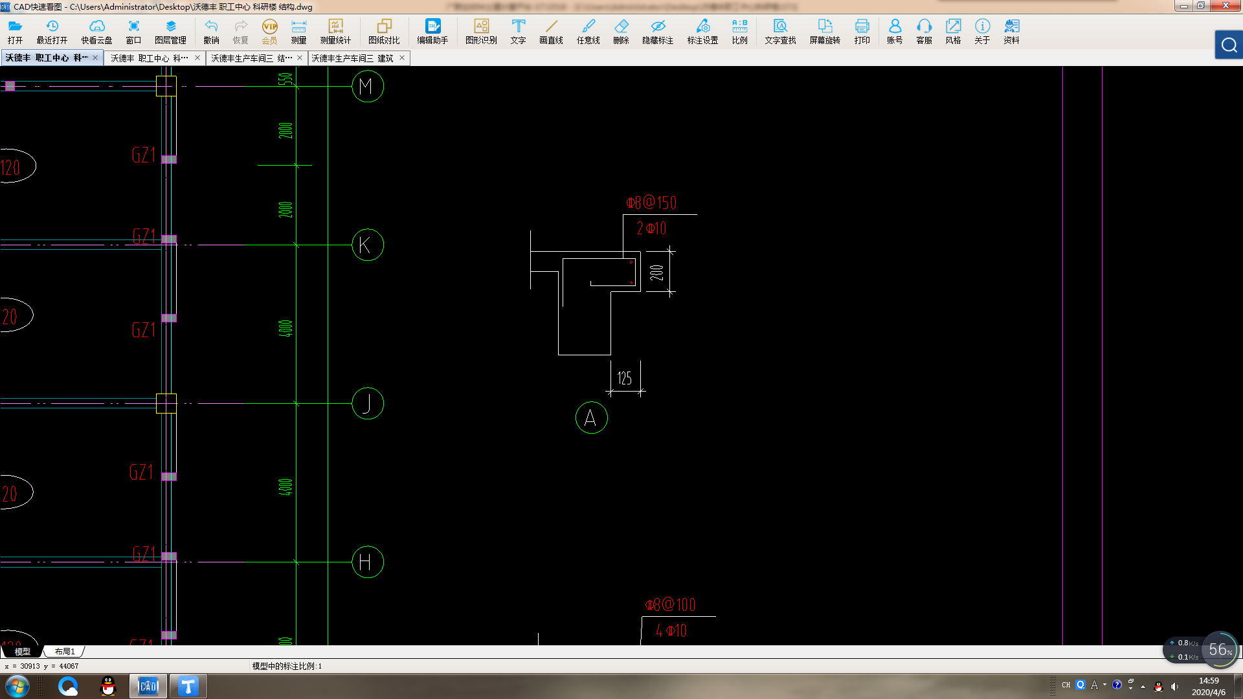Open the 快看云盘 cloud drive
1243x699 pixels.
tap(96, 30)
